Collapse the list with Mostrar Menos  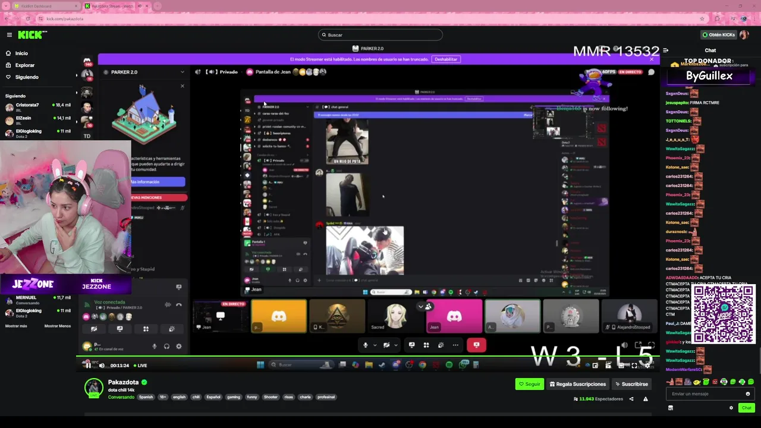pos(58,326)
